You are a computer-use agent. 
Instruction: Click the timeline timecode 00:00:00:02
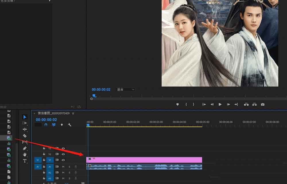click(46, 120)
